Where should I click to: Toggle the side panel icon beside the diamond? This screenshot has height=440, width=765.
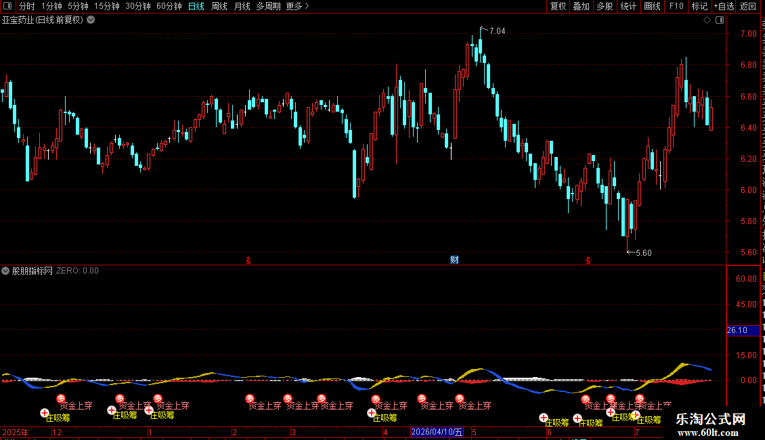[x=720, y=20]
